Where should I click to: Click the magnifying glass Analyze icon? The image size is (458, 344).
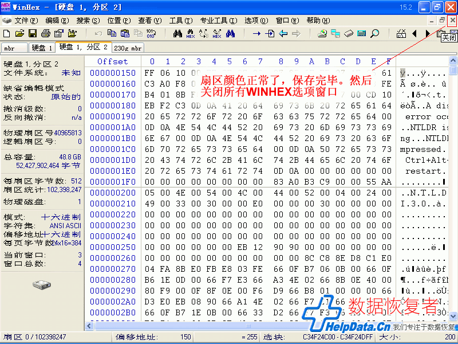(375, 33)
